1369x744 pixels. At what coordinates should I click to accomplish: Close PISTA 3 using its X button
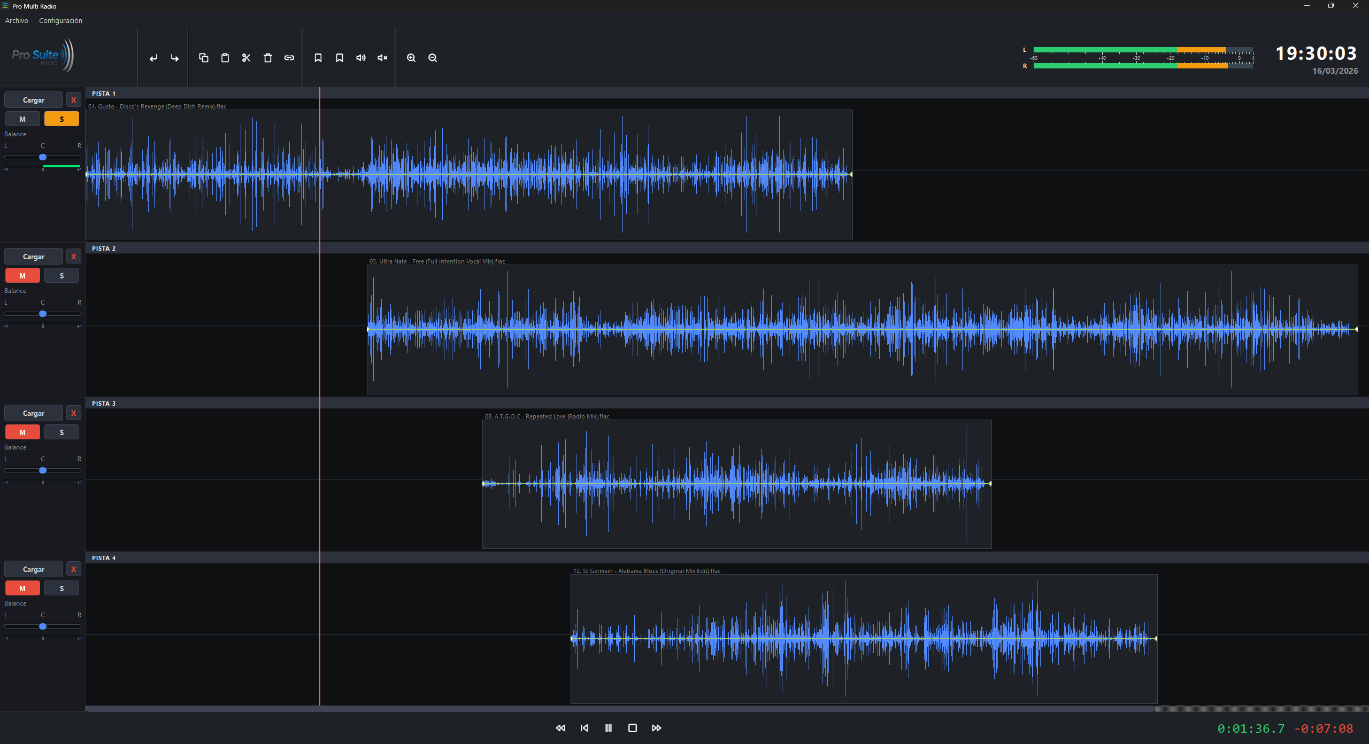point(73,413)
